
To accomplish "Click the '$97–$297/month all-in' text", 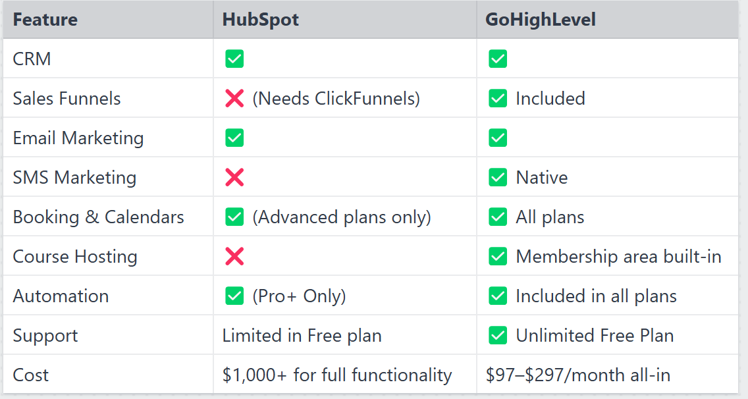I will 577,375.
